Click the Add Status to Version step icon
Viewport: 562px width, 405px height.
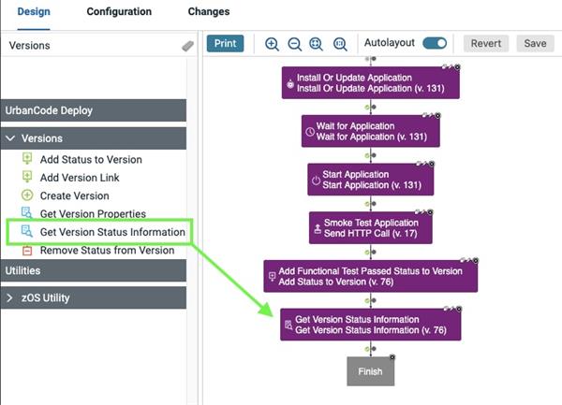(x=27, y=158)
